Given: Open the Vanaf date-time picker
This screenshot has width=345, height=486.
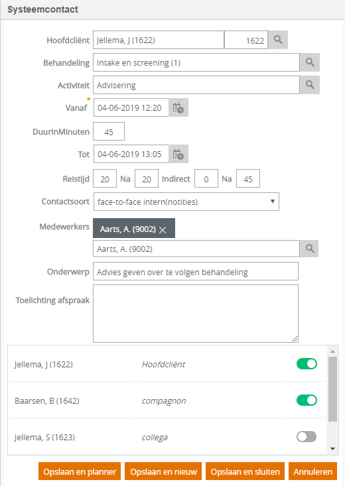Looking at the screenshot, I should [178, 107].
